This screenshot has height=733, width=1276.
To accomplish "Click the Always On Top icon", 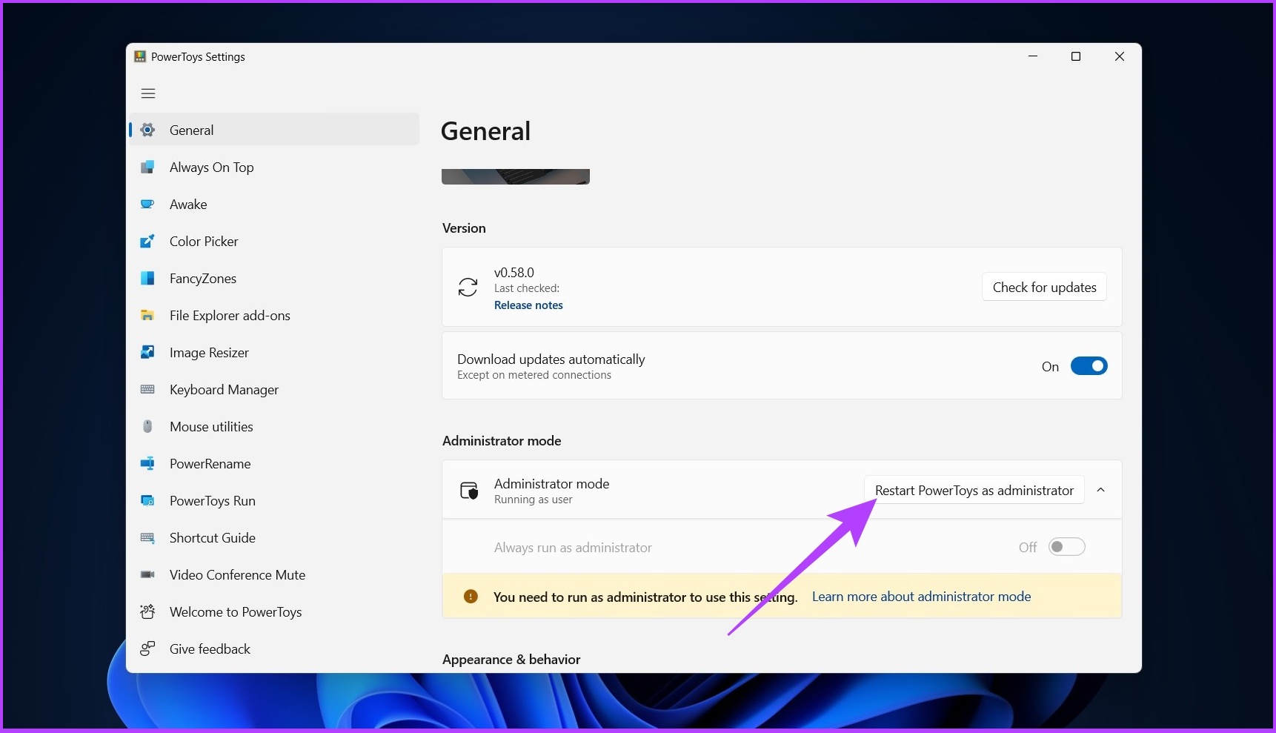I will [x=147, y=167].
